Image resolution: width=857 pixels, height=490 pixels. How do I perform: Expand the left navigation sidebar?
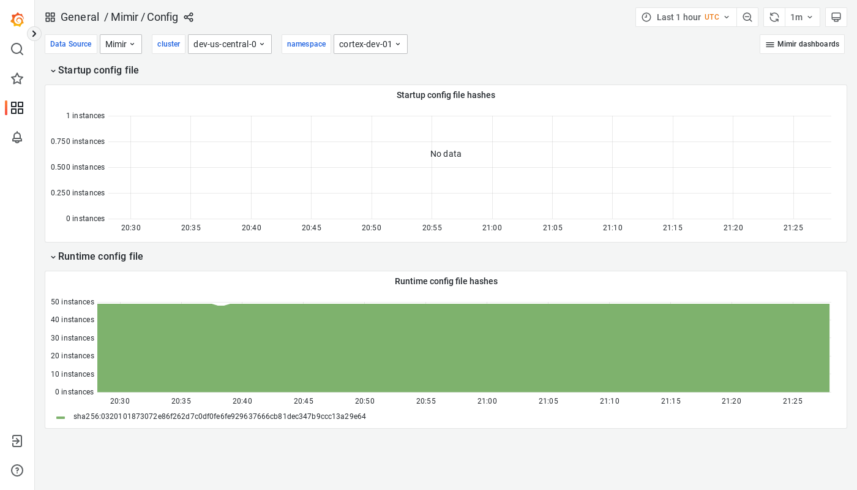[34, 34]
